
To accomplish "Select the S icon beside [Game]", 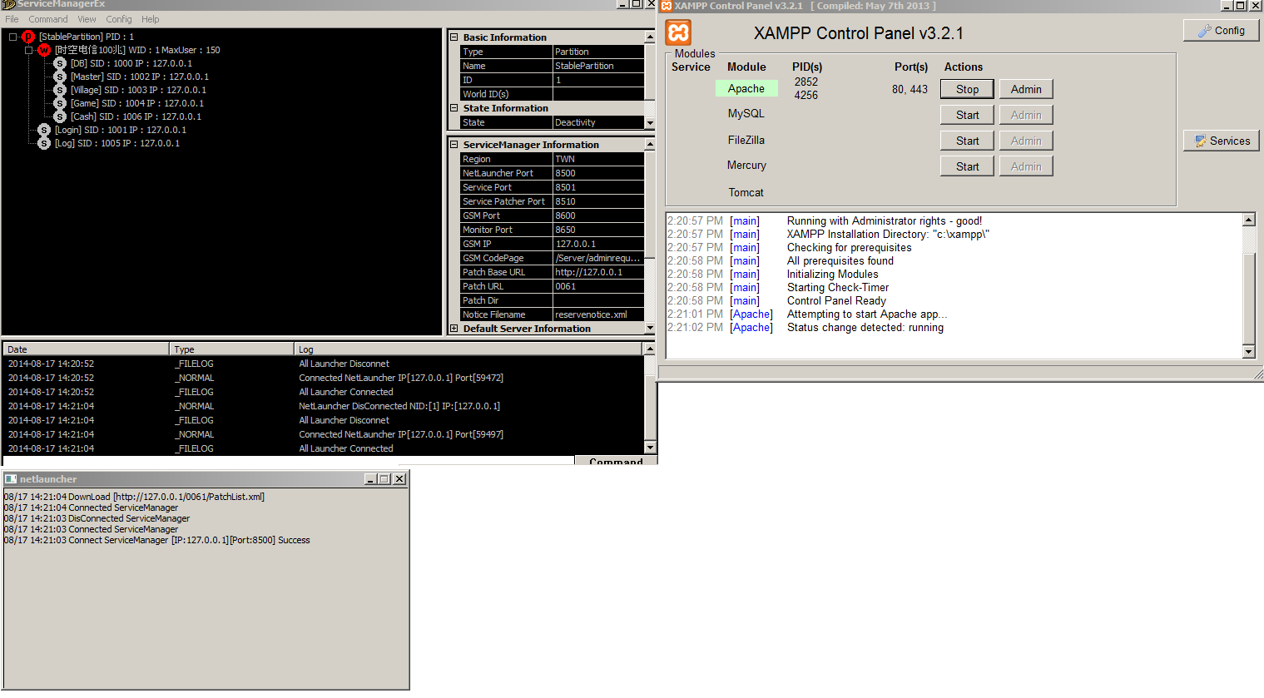I will [x=60, y=103].
